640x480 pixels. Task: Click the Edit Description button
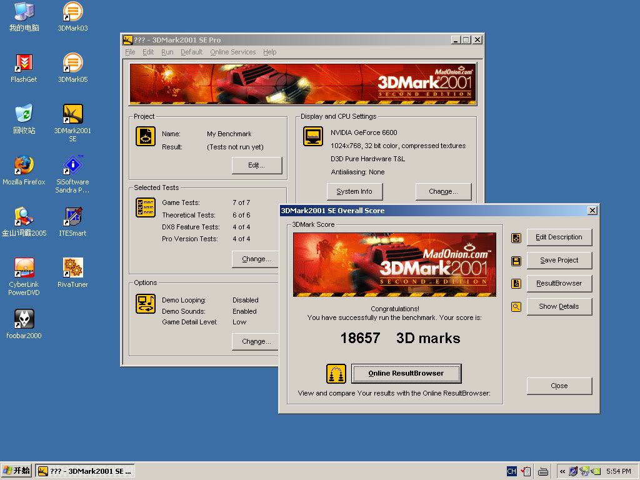click(x=559, y=237)
